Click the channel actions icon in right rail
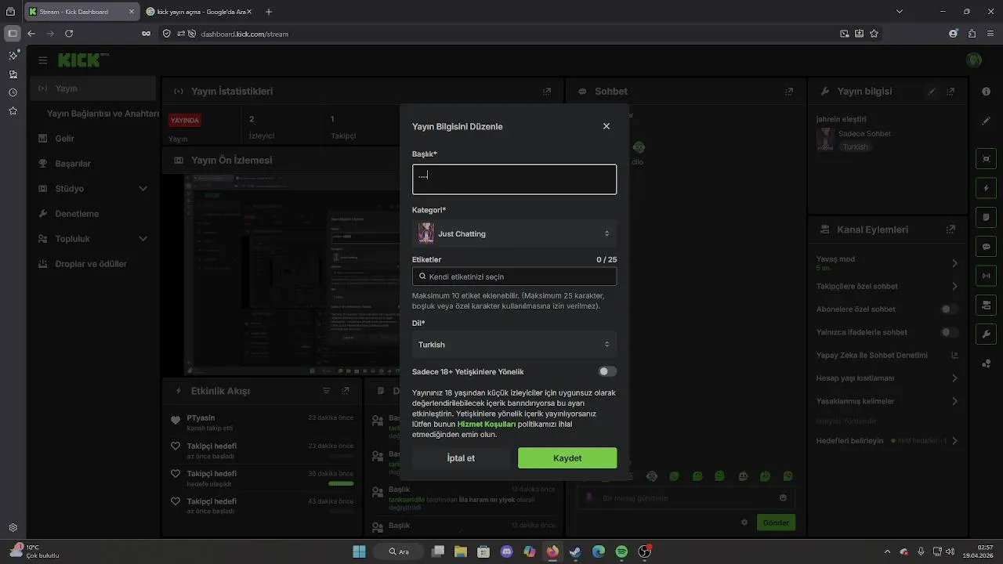Viewport: 1003px width, 564px height. point(986,305)
